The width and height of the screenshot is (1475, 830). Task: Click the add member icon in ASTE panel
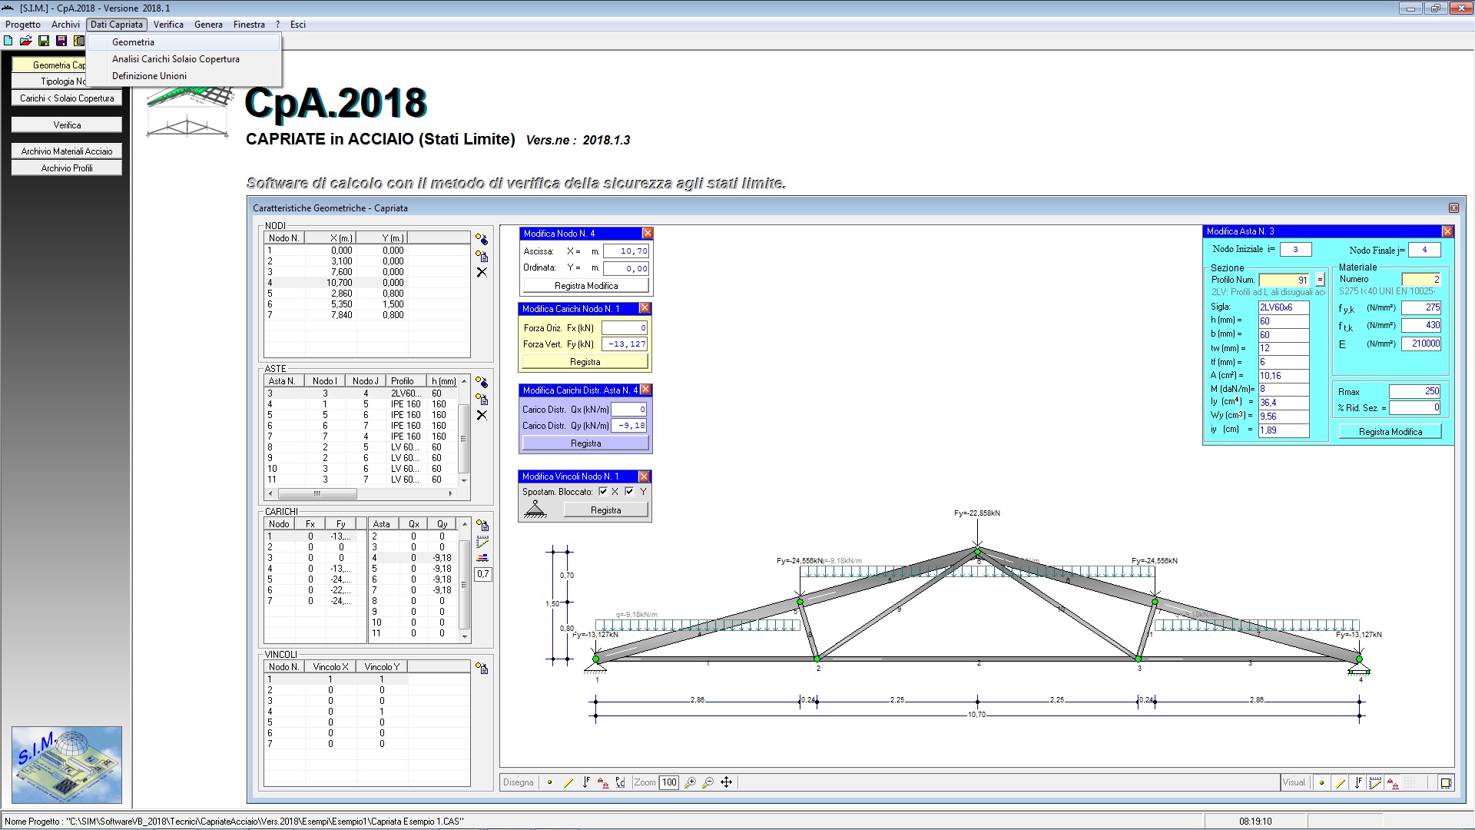(482, 383)
